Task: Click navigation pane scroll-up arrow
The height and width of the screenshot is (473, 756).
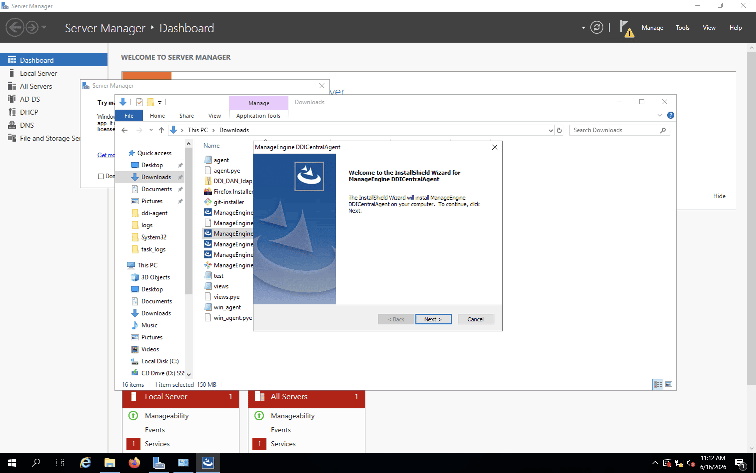Action: (x=189, y=144)
